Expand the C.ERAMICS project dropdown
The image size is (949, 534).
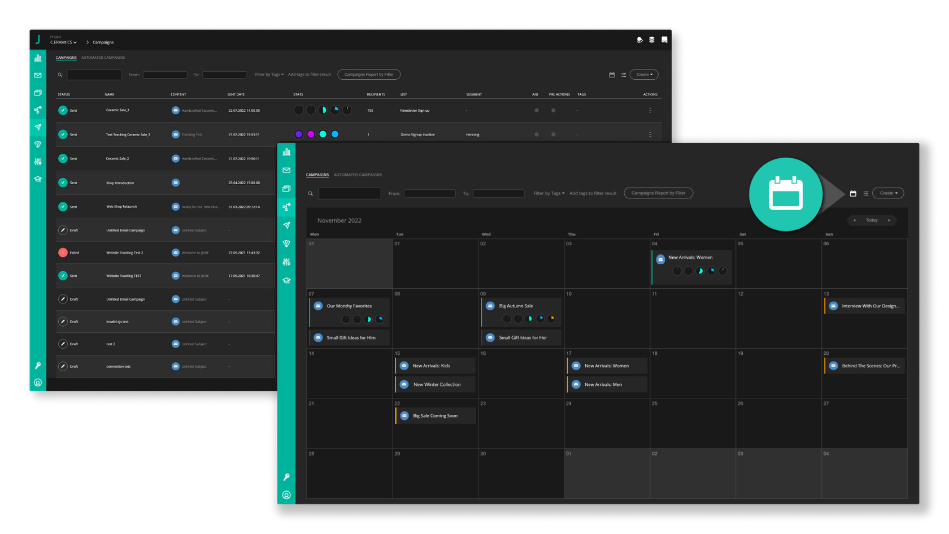pos(63,42)
